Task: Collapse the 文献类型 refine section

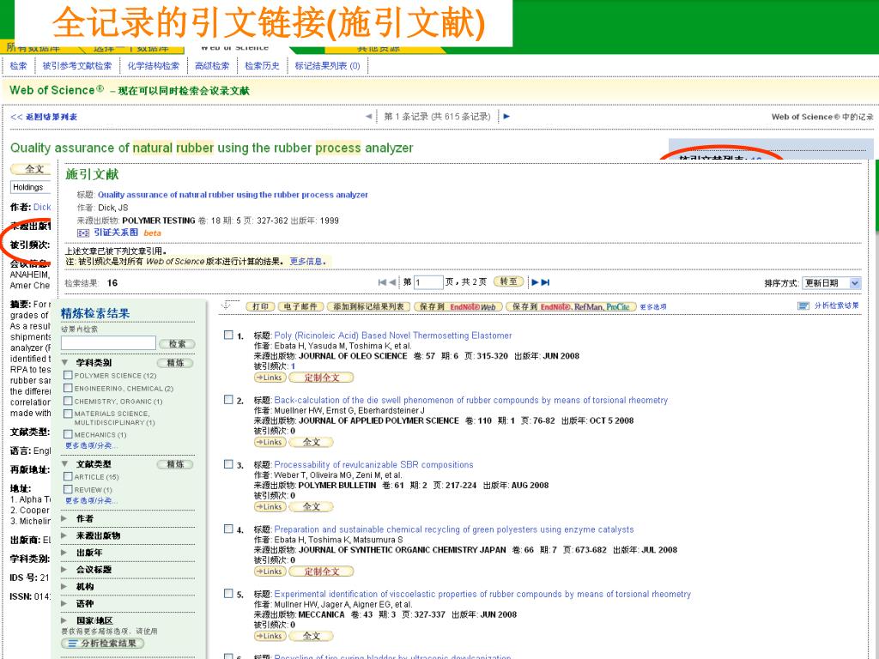Action: click(65, 464)
